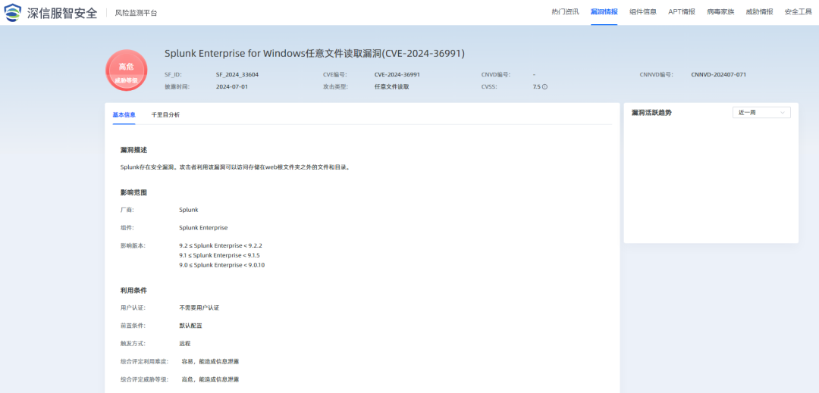This screenshot has height=393, width=819.
Task: Click the Sangfor shield logo icon
Action: pyautogui.click(x=13, y=12)
